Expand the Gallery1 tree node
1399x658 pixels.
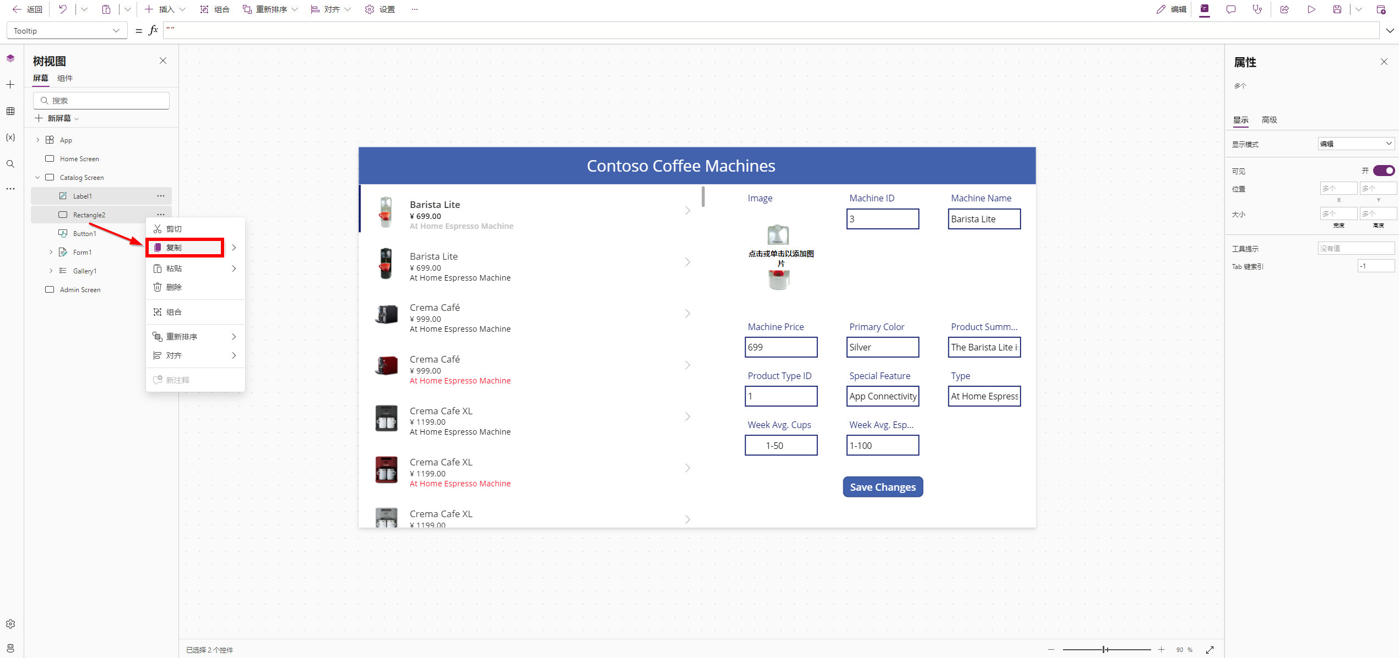click(51, 271)
